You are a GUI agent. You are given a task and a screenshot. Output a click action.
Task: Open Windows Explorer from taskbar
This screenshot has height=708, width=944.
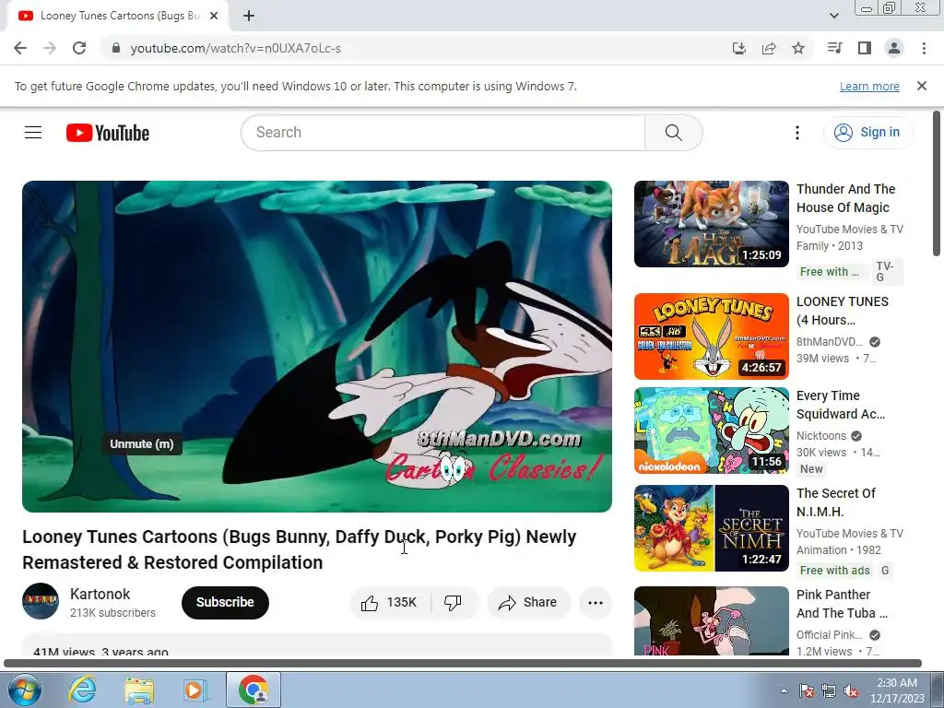139,690
